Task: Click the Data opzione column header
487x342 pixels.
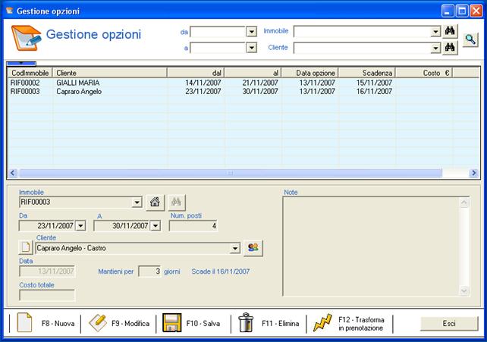Action: click(x=310, y=73)
